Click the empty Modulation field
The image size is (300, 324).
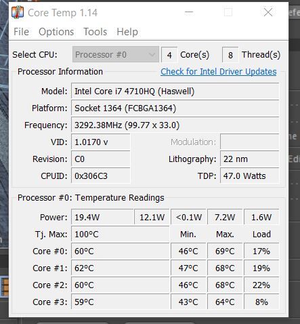click(x=250, y=142)
